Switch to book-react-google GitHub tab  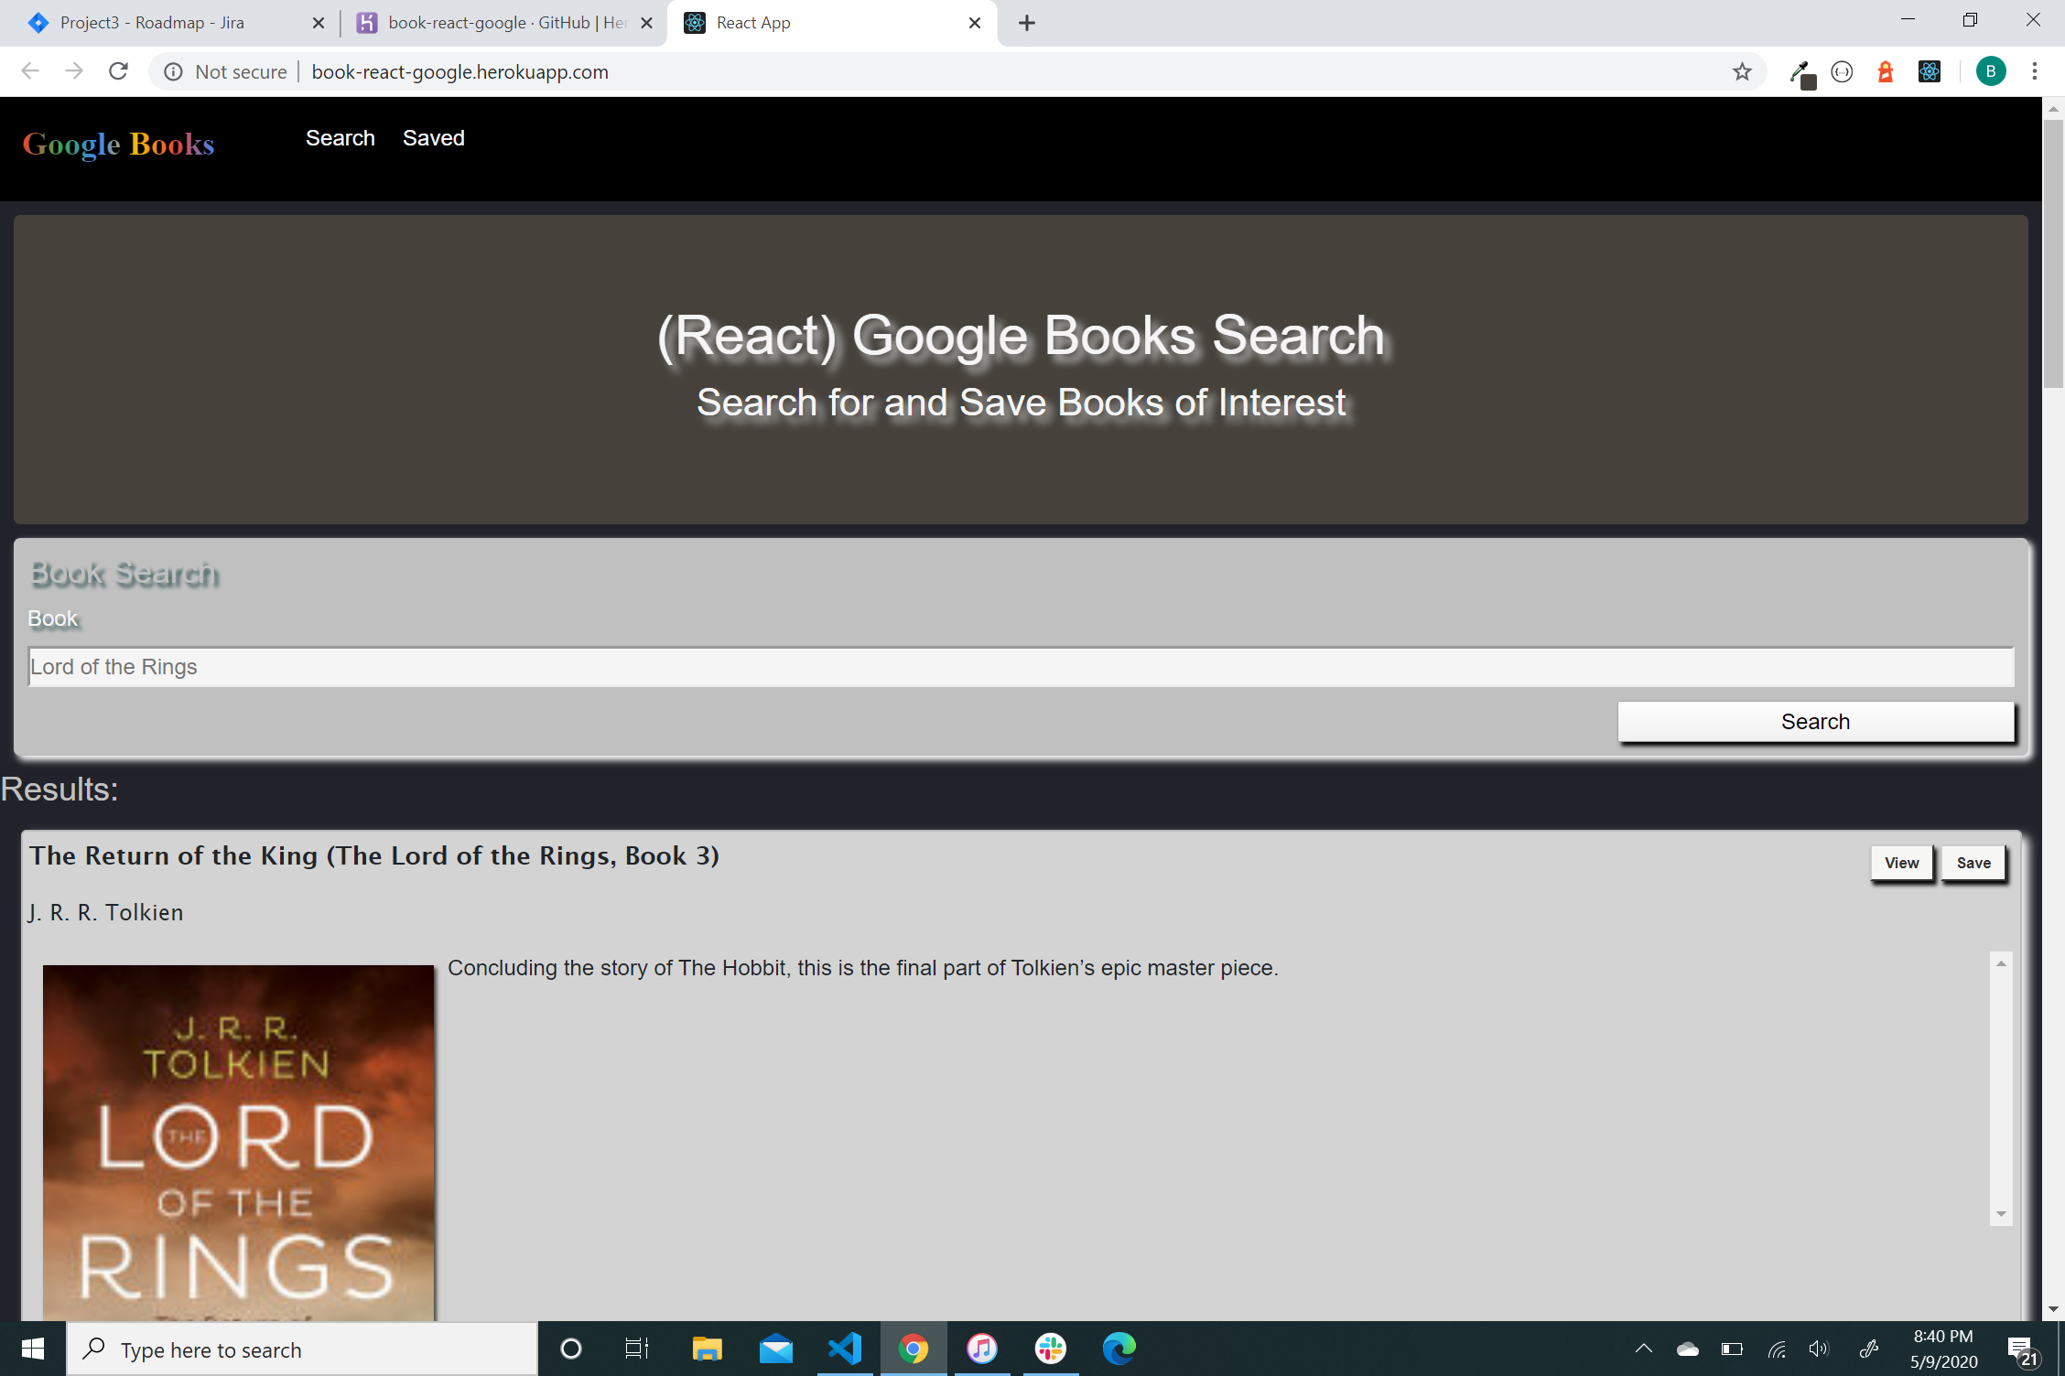[503, 23]
